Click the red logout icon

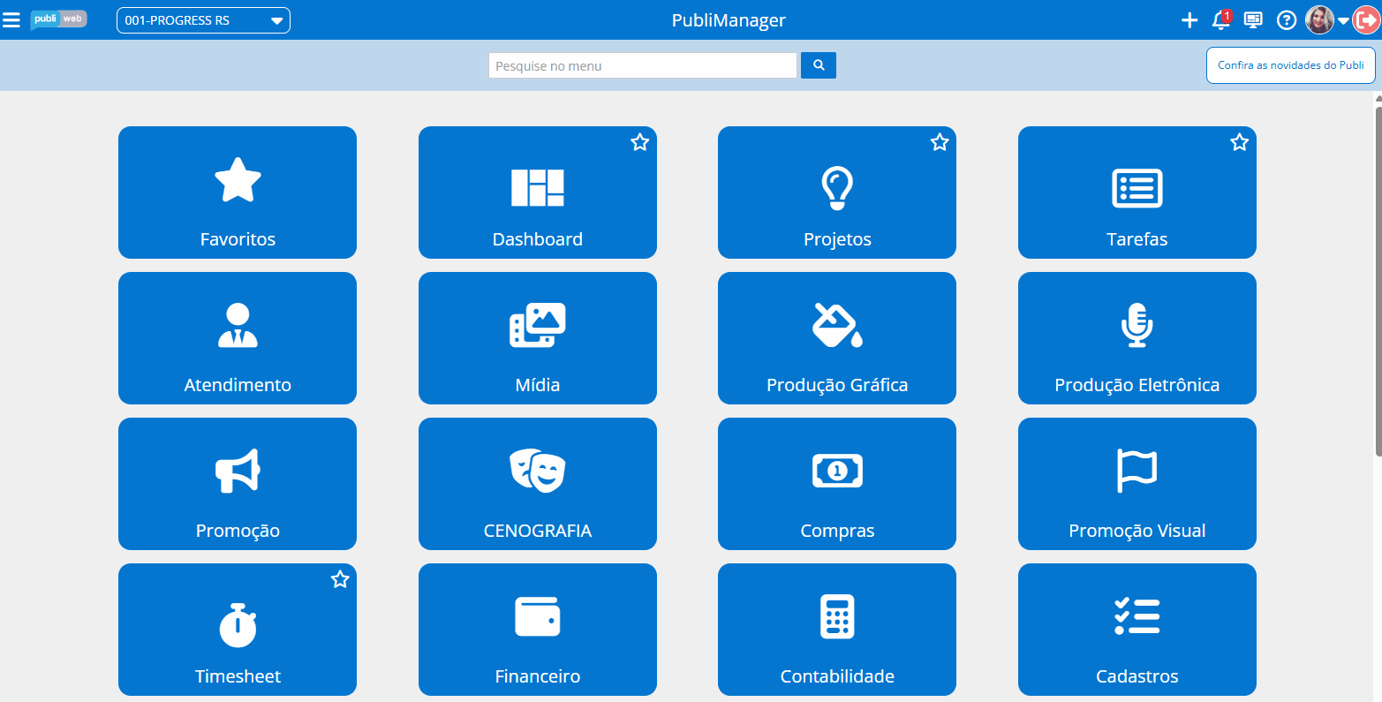pos(1366,20)
